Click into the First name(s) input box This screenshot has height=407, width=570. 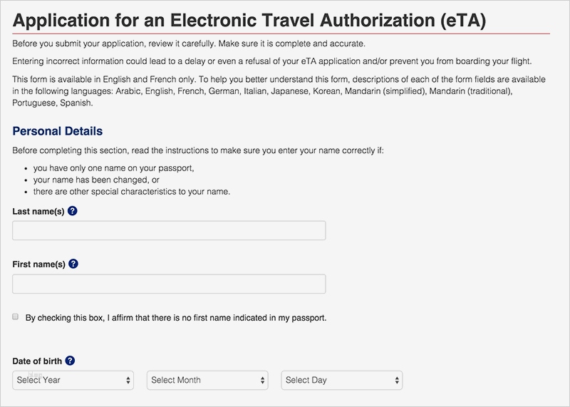tap(169, 284)
